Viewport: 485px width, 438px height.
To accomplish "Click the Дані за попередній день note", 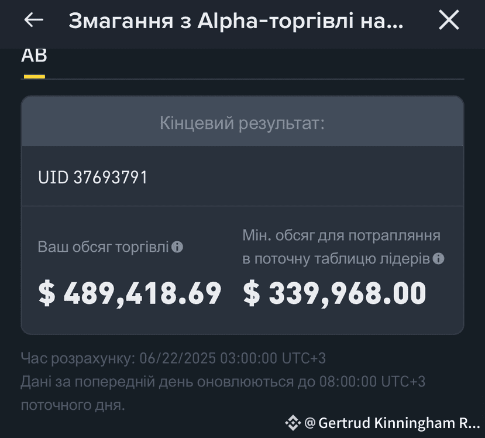I will tap(223, 382).
